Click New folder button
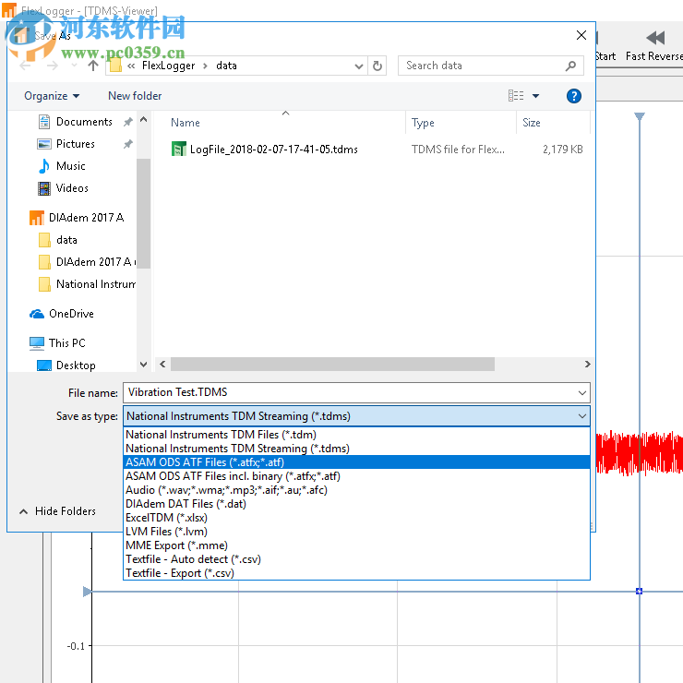683x683 pixels. [135, 96]
